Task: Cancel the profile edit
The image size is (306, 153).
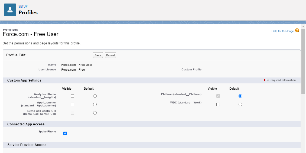Action: tap(110, 55)
